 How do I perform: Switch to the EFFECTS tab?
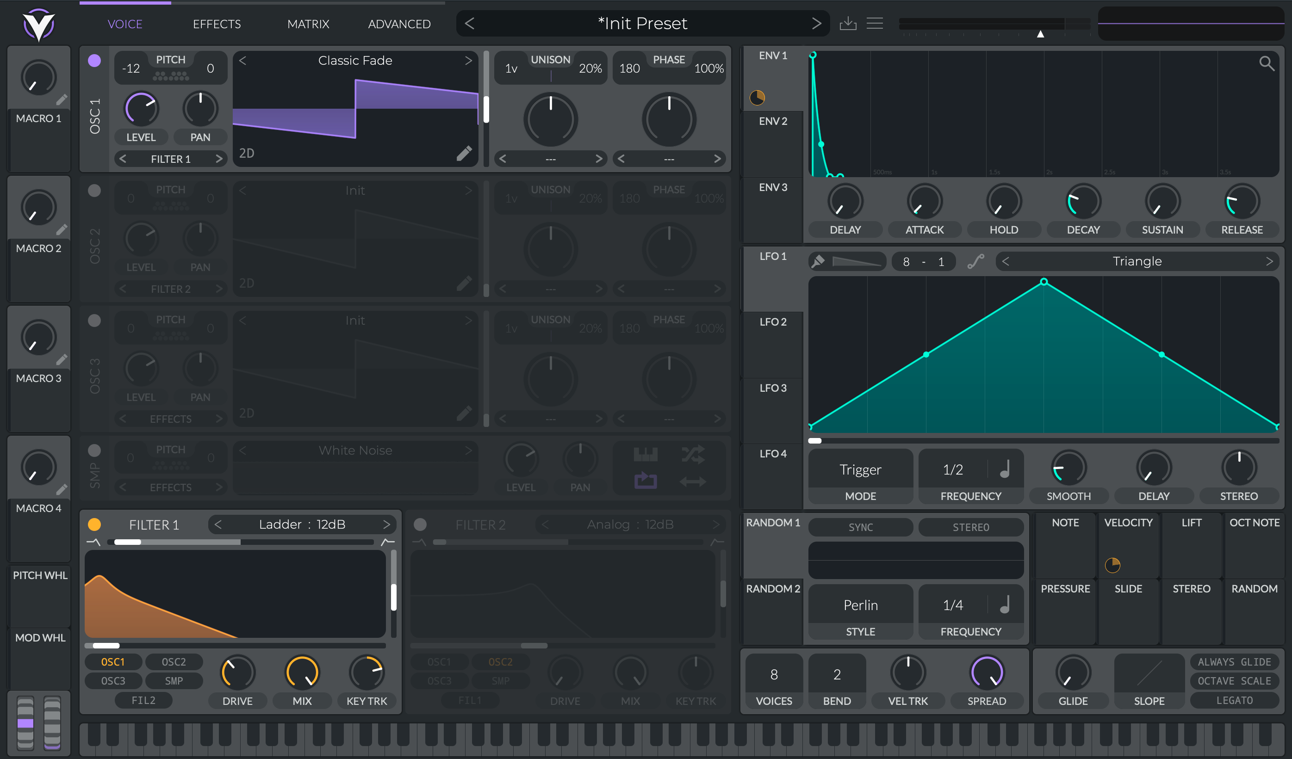[x=217, y=24]
